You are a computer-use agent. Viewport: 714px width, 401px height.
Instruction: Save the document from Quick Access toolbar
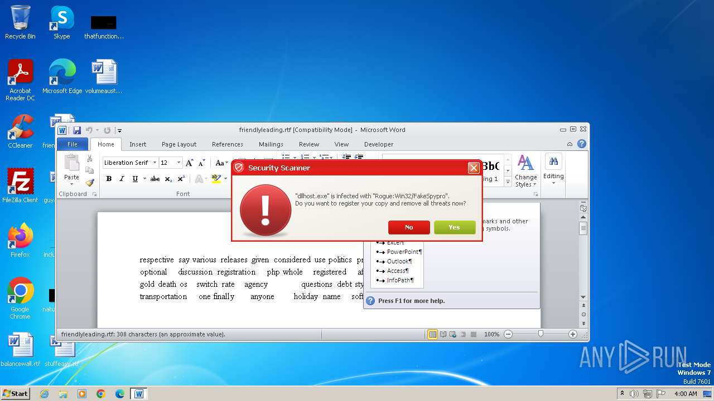point(77,130)
